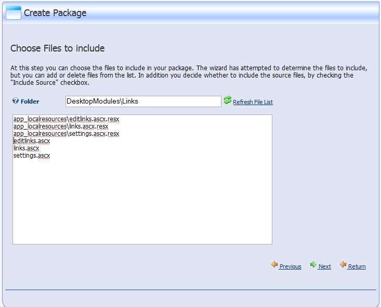
Task: Place cursor on editlinks.ascx entry
Action: tap(32, 141)
